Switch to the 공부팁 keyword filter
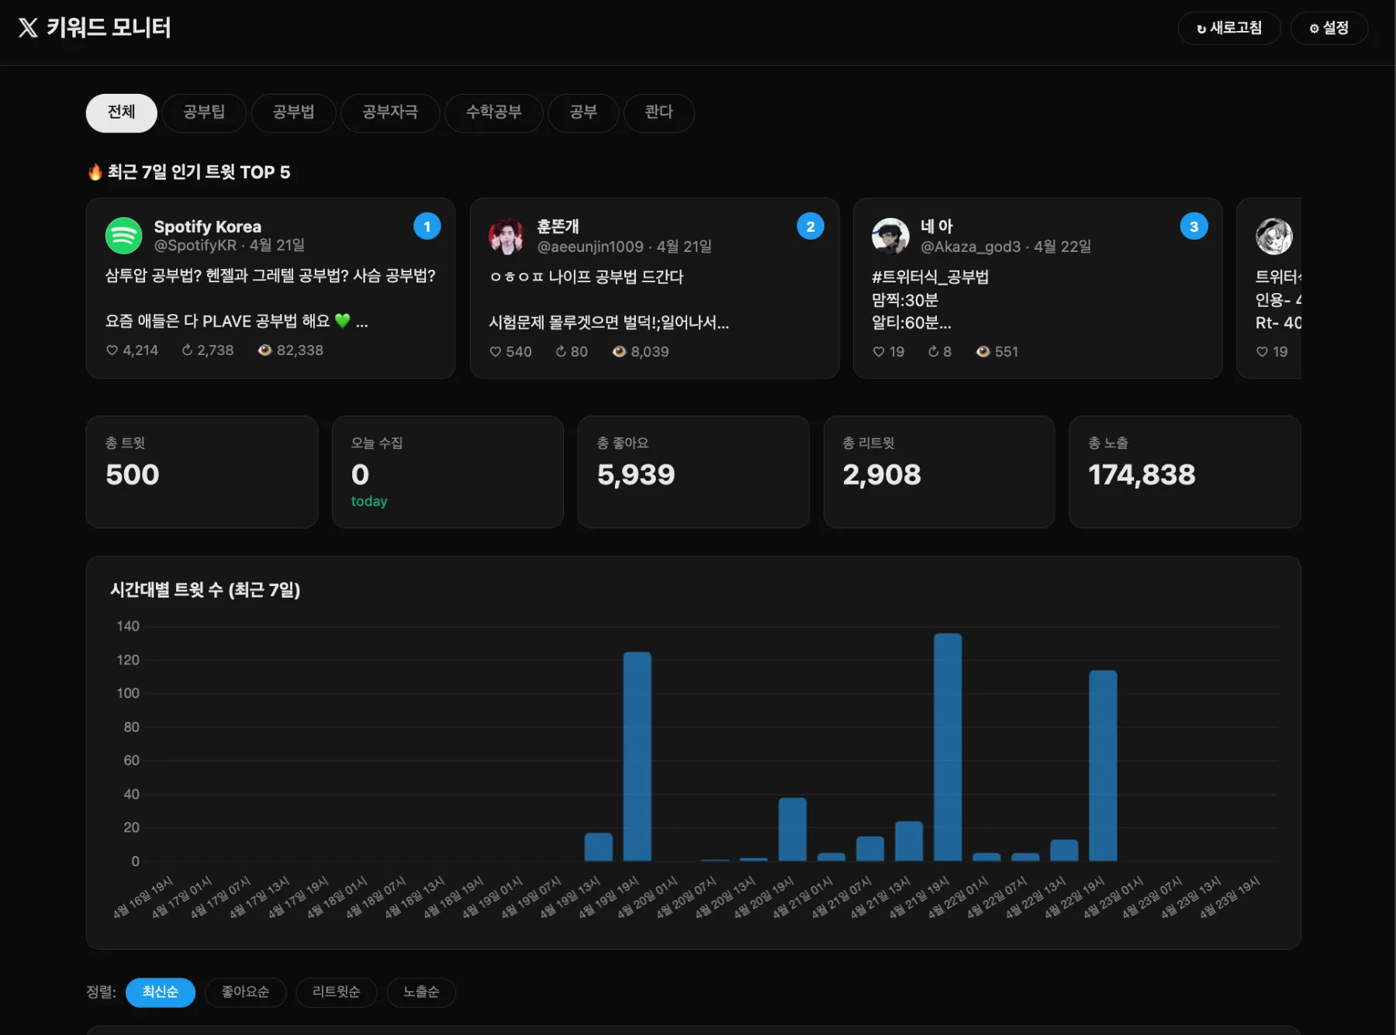Viewport: 1396px width, 1035px height. coord(204,112)
